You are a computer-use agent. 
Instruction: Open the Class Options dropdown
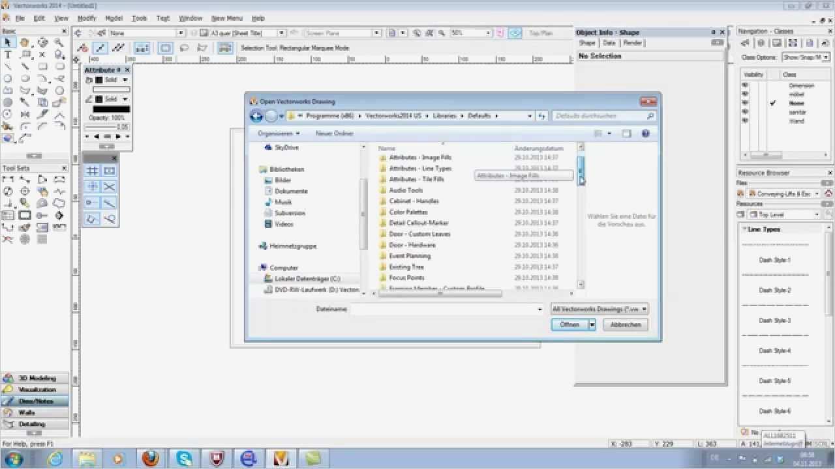point(806,57)
